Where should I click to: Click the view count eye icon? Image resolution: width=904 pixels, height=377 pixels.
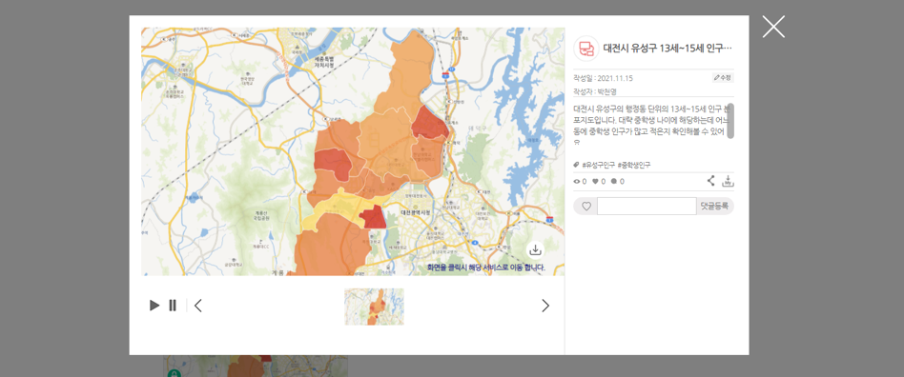[x=577, y=181]
